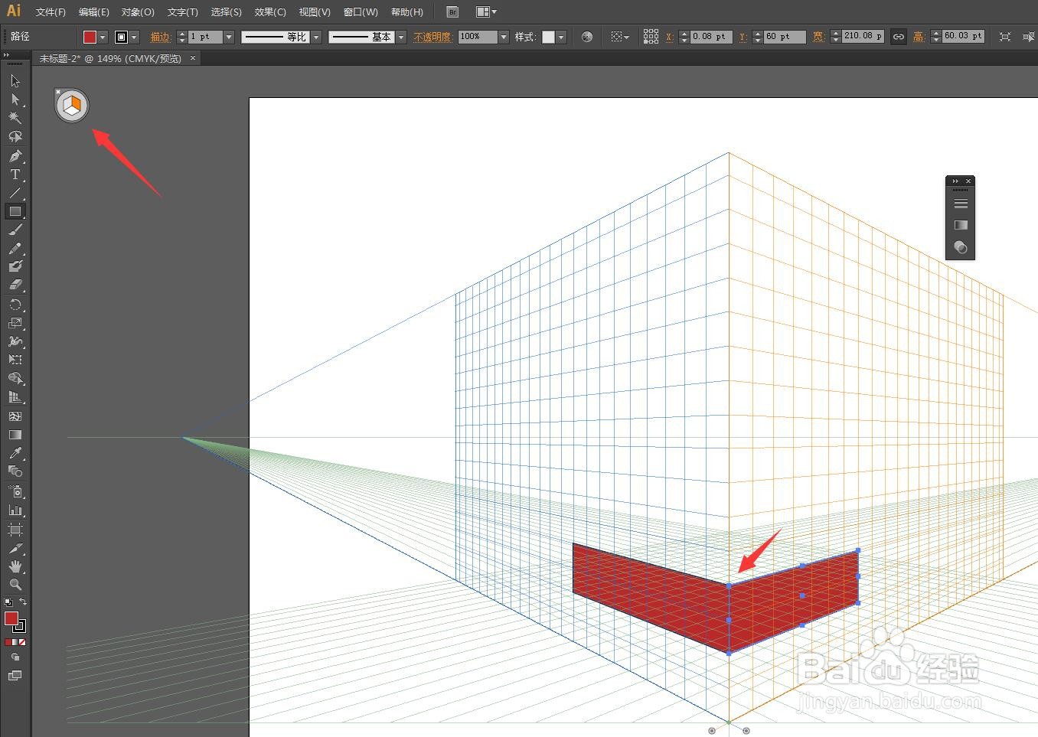Open arrange documents layout dropdown

pyautogui.click(x=486, y=11)
